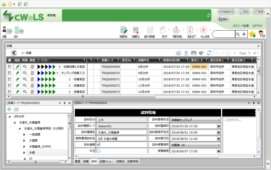Open grid settings wrench-gear icon
This screenshot has width=271, height=170.
tap(201, 53)
